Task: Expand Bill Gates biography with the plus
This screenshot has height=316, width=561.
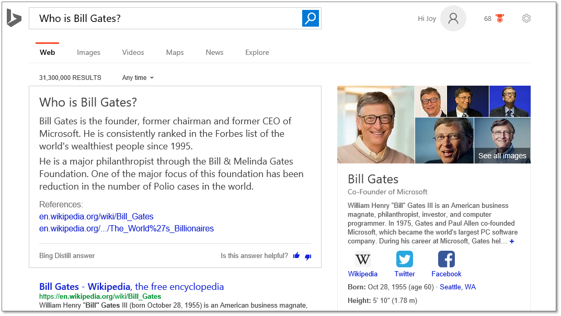Action: (x=511, y=241)
